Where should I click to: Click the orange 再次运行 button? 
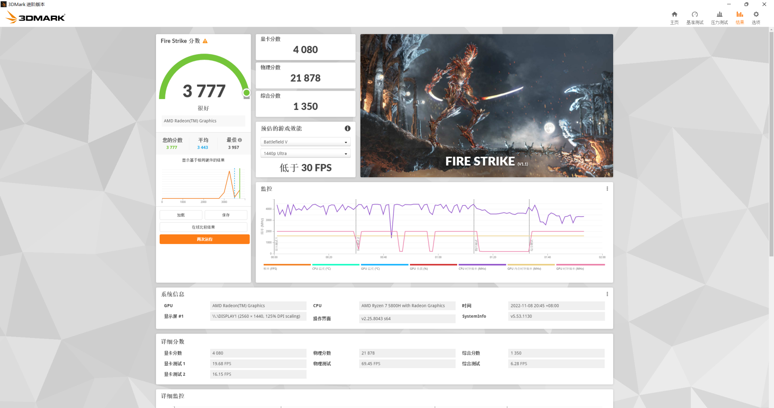[205, 239]
